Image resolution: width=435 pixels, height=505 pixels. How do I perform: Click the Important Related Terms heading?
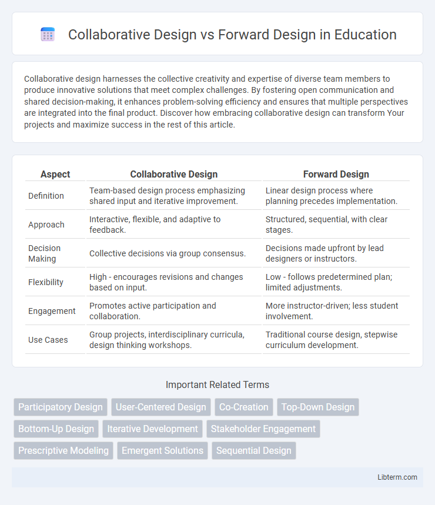pos(217,384)
